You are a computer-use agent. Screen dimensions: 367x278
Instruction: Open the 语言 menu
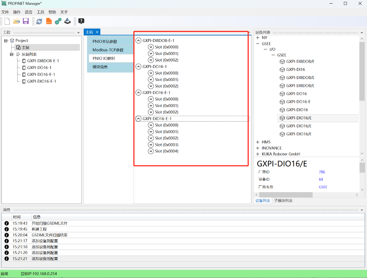pyautogui.click(x=29, y=12)
